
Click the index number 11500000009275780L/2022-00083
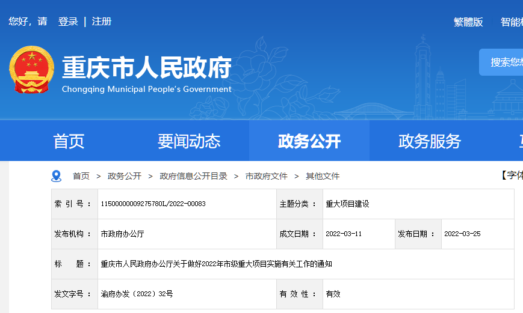click(153, 204)
